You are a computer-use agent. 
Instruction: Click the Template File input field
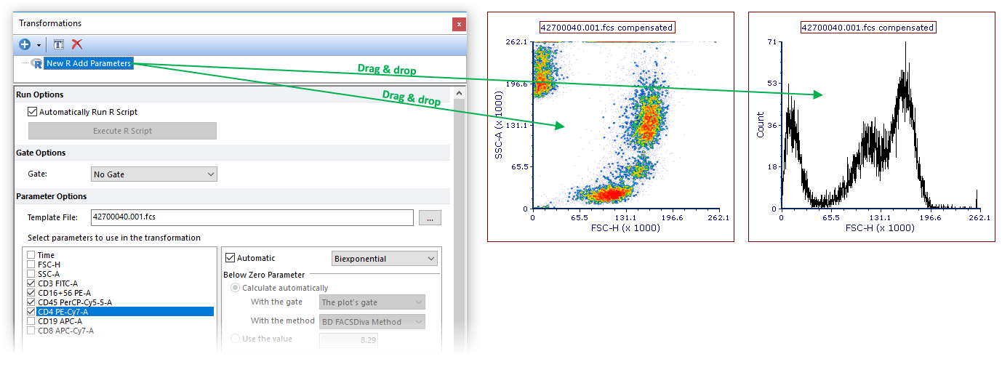[x=252, y=217]
